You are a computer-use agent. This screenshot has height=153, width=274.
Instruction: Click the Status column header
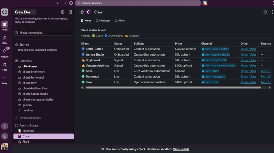tap(118, 44)
